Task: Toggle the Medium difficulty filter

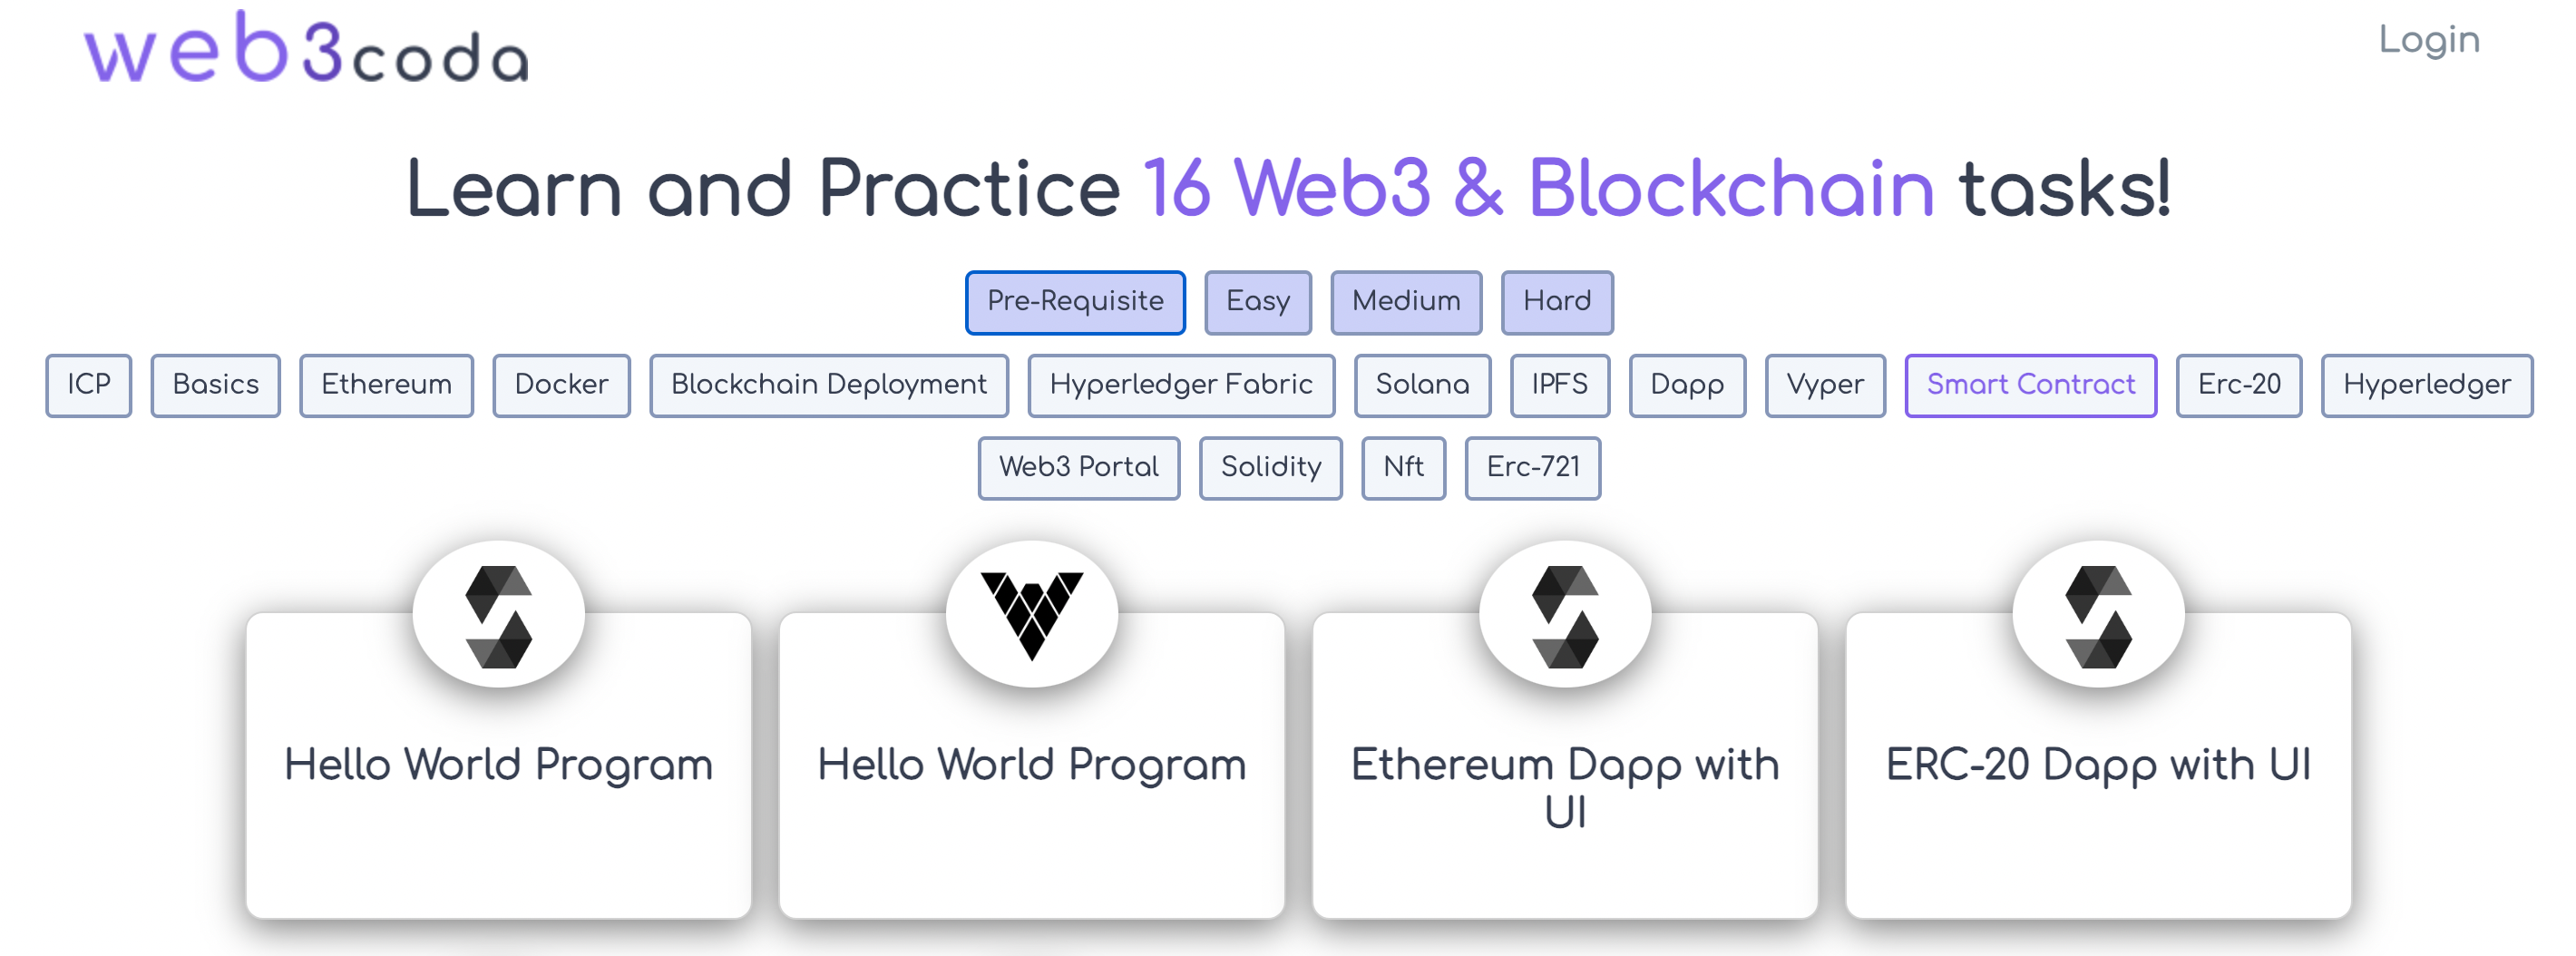Action: (1405, 302)
